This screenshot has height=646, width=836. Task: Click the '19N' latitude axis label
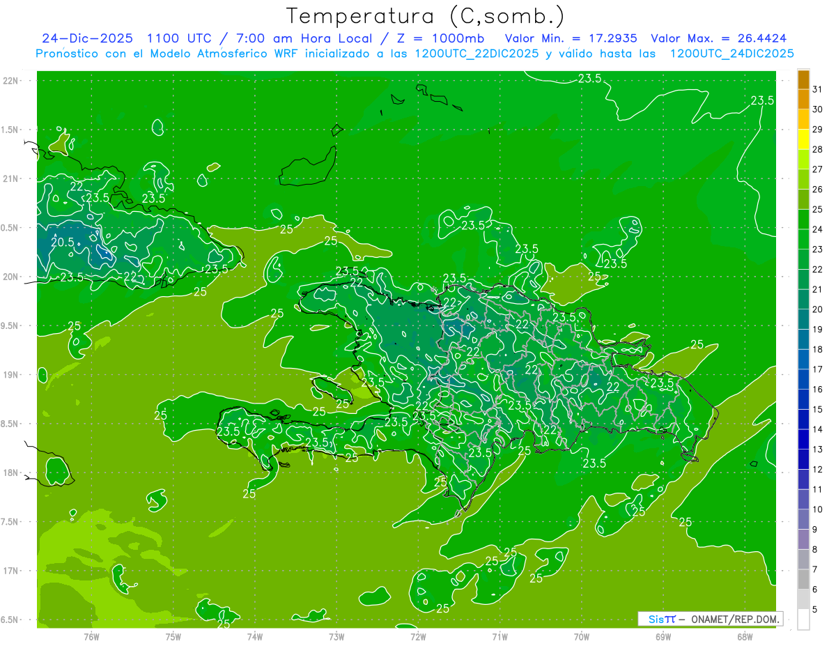10,375
